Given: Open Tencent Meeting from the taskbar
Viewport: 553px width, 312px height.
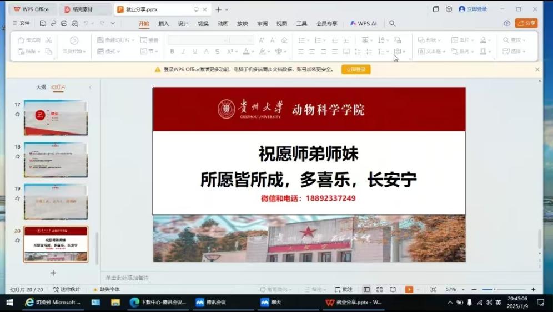Looking at the screenshot, I should (212, 303).
